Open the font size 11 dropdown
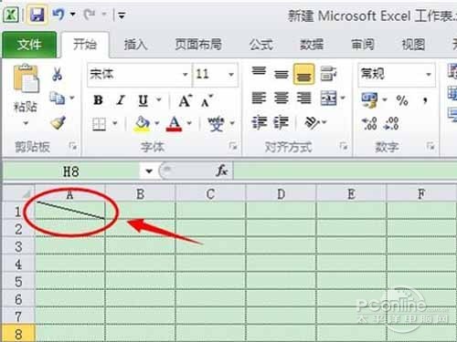The height and width of the screenshot is (342, 457). (231, 75)
